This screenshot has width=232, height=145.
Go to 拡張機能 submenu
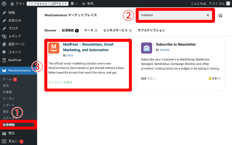[9, 125]
